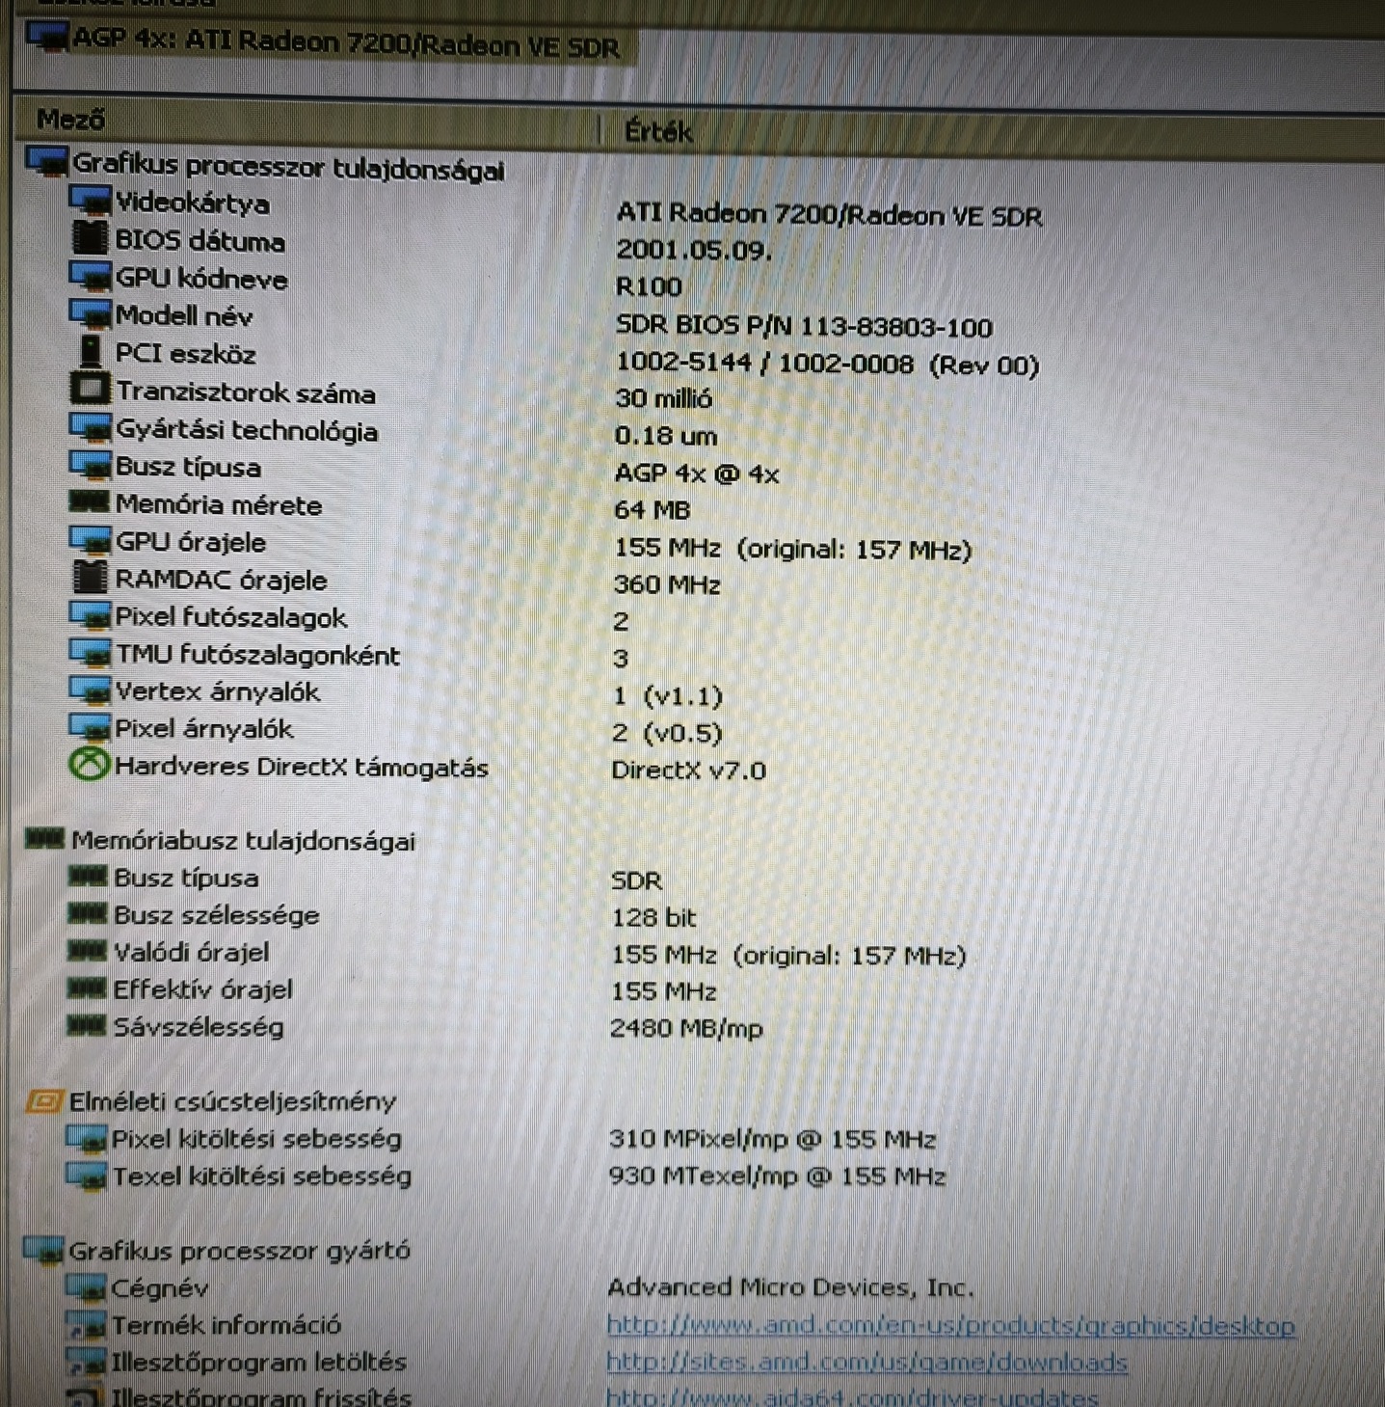Click the Grafikus processzor gyártó section icon
The height and width of the screenshot is (1407, 1385).
pos(43,1250)
